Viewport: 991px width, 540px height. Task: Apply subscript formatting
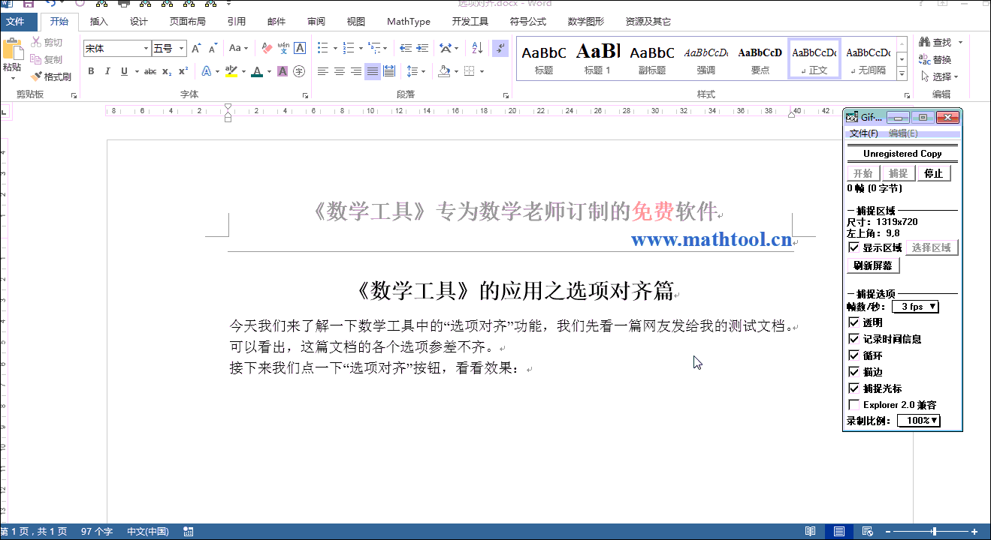point(168,70)
